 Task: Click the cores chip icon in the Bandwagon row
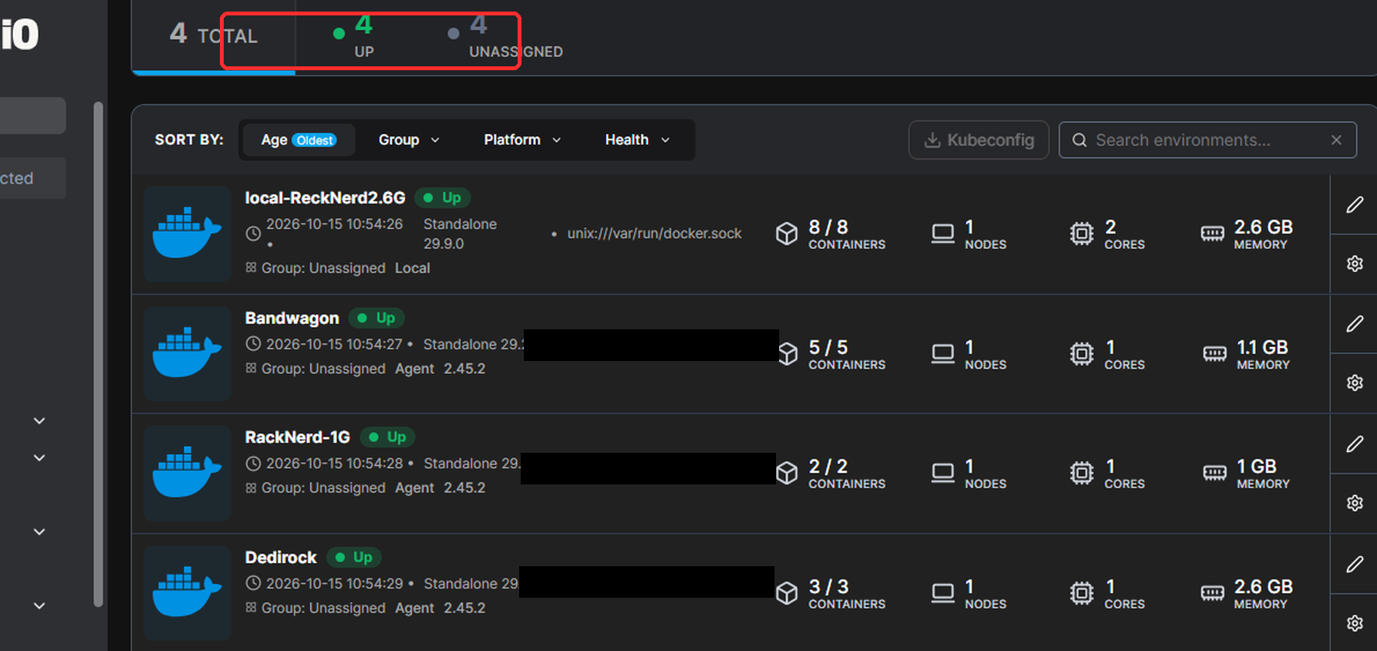click(x=1082, y=353)
